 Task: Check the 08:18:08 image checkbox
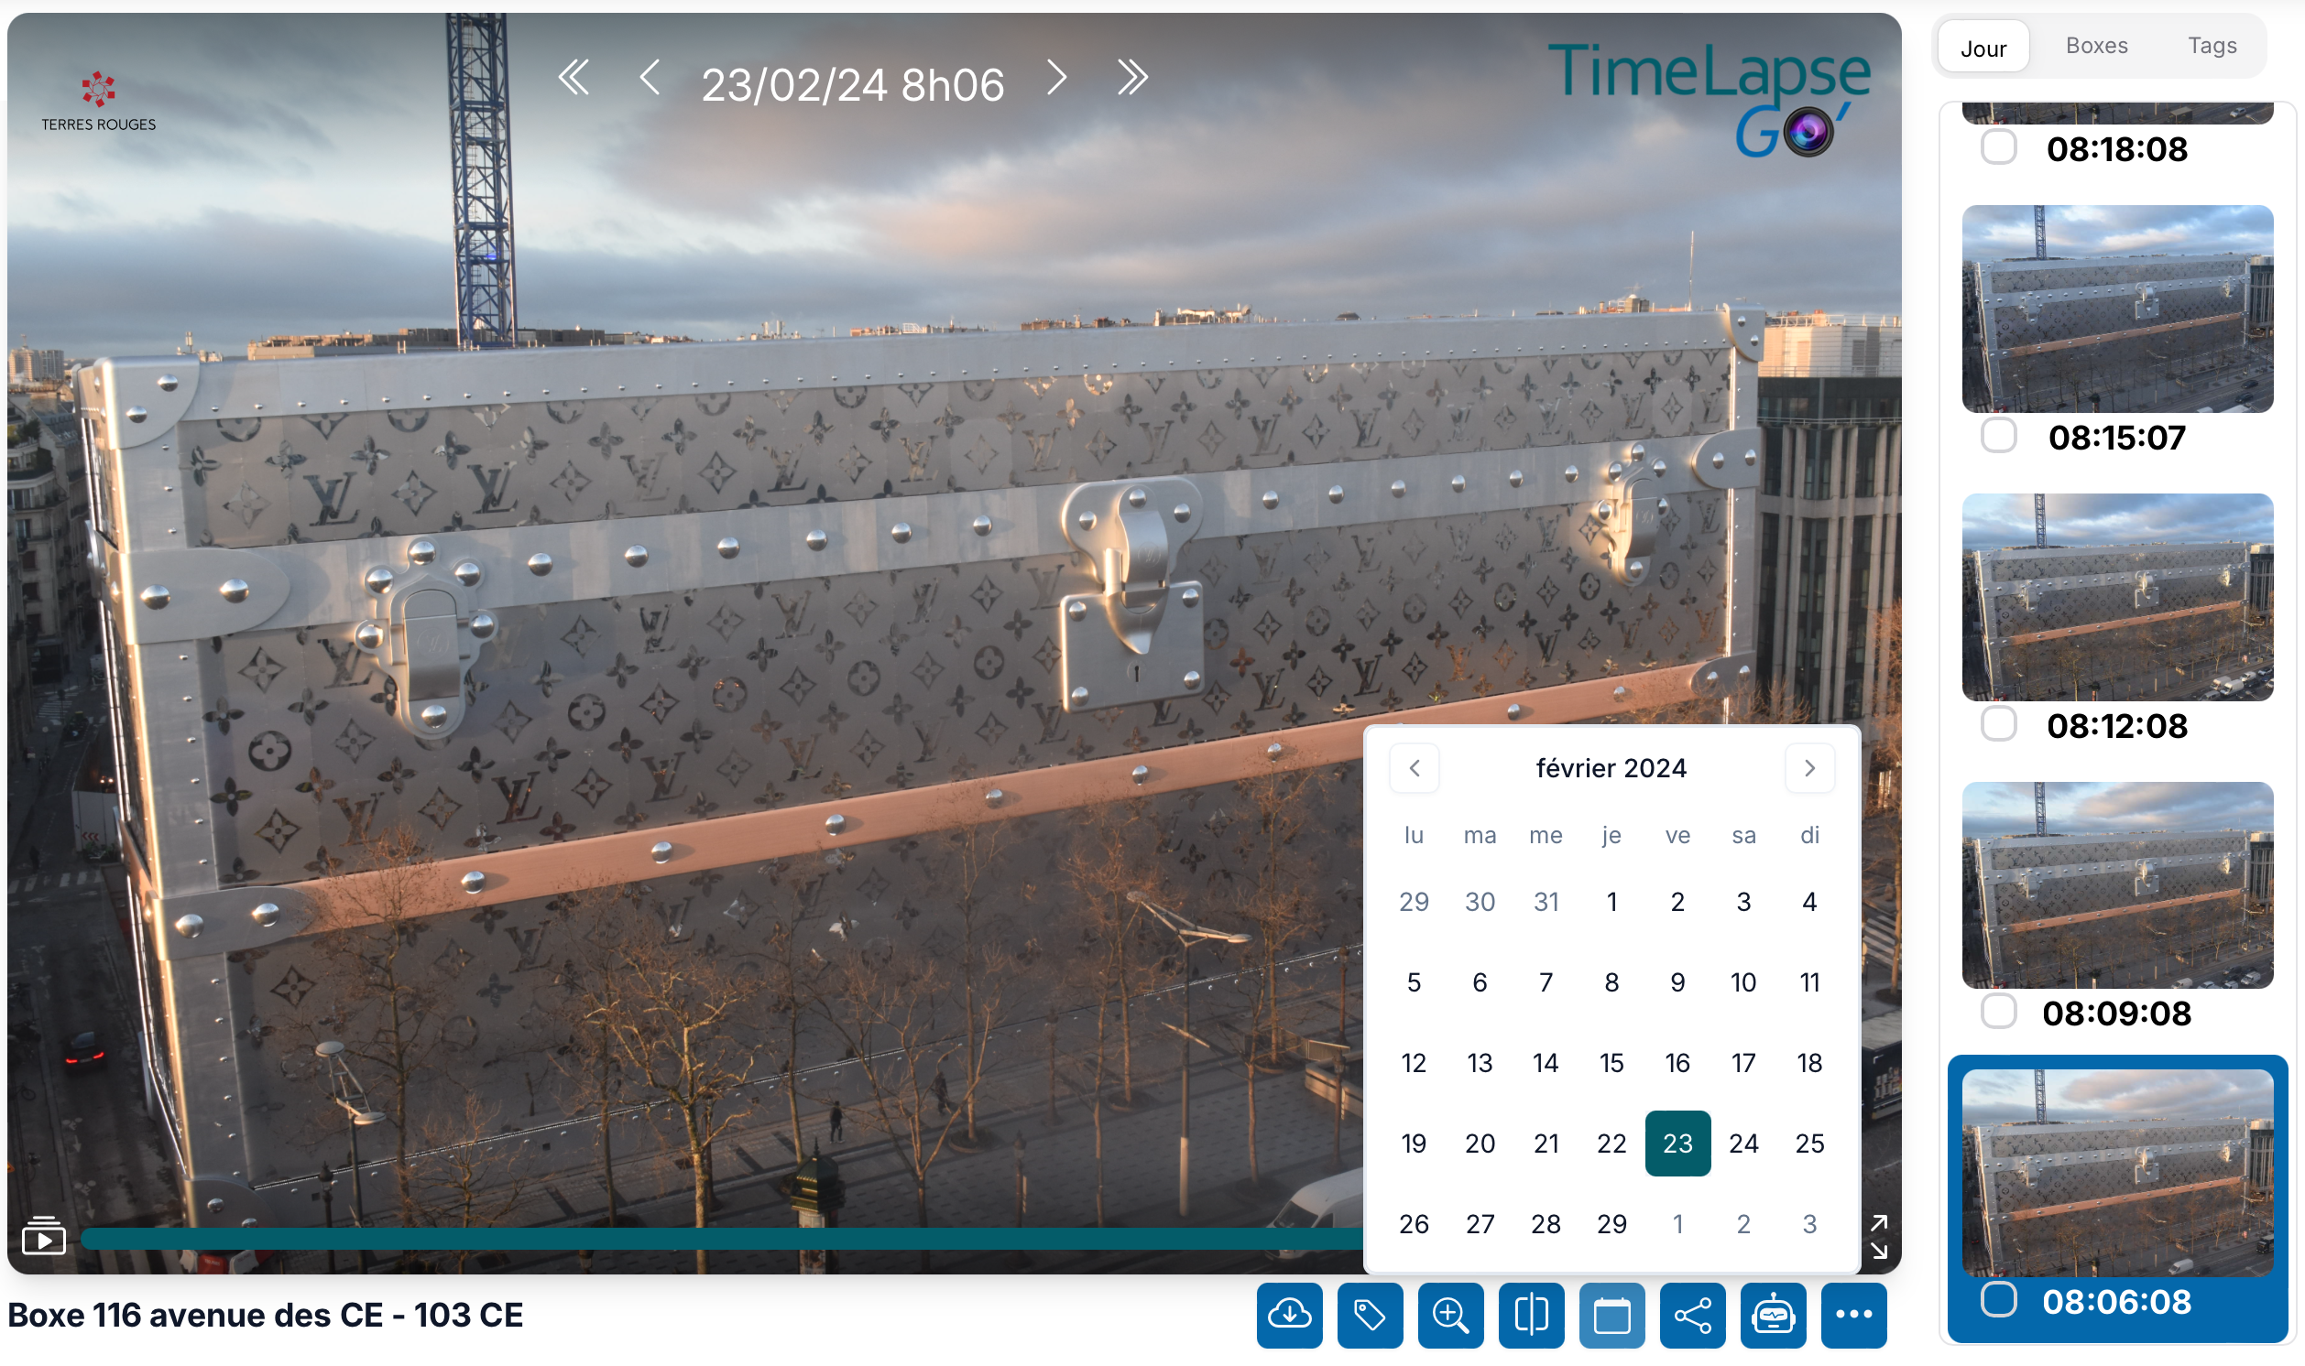click(1998, 147)
